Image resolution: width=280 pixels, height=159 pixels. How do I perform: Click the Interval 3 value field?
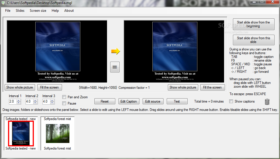tap(46, 102)
